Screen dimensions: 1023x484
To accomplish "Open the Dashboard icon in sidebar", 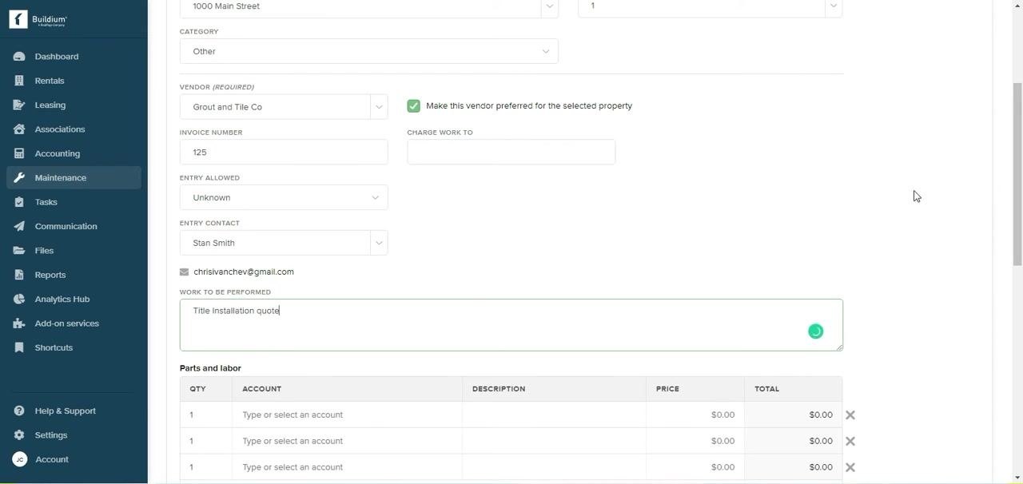I will pyautogui.click(x=19, y=57).
